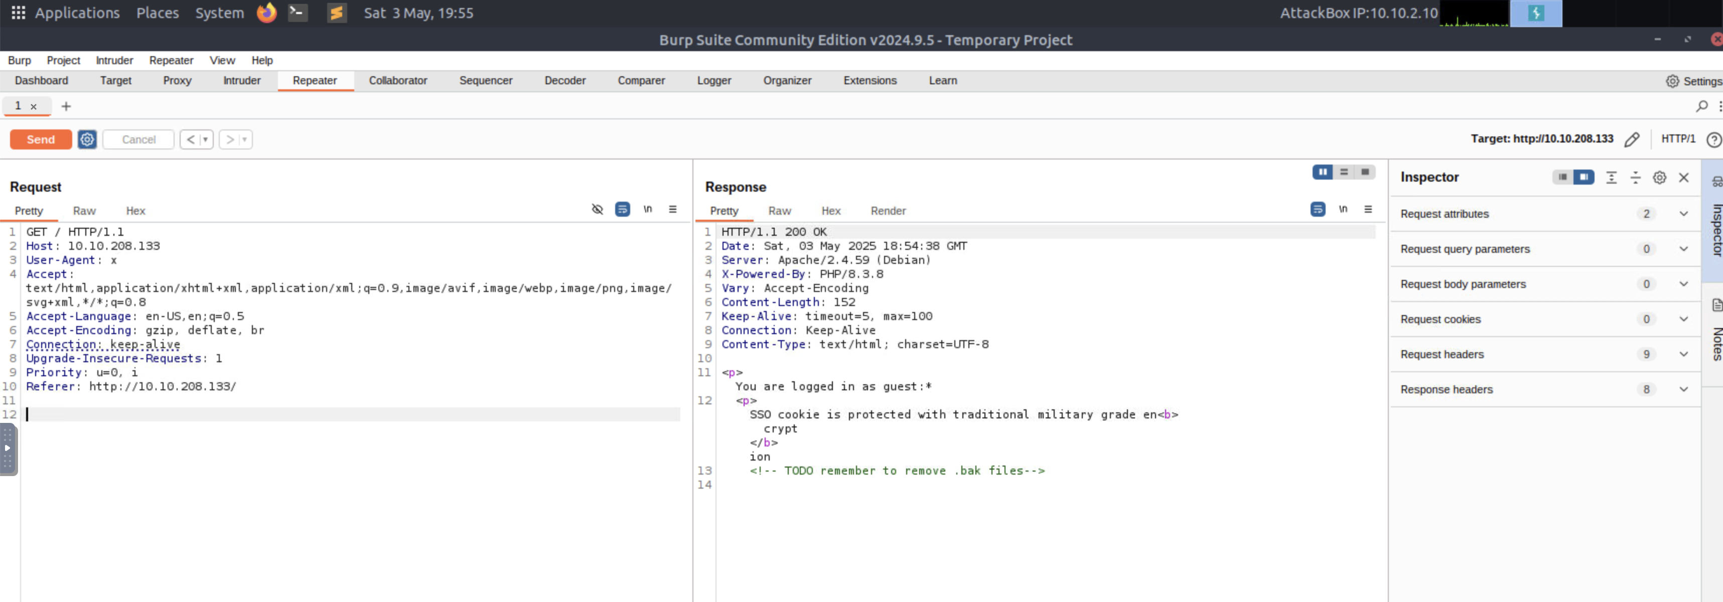This screenshot has width=1723, height=602.
Task: Go to the Dashboard tab
Action: [x=42, y=80]
